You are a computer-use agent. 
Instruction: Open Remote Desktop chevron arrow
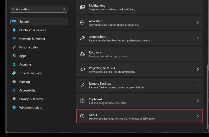[198, 85]
